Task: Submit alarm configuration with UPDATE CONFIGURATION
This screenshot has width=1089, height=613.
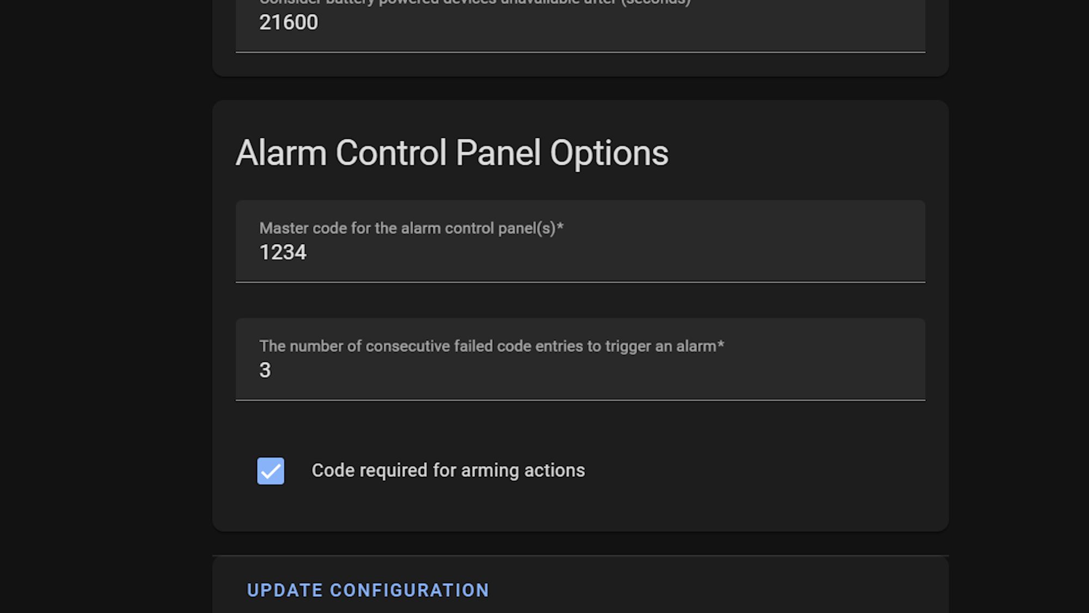Action: click(367, 590)
